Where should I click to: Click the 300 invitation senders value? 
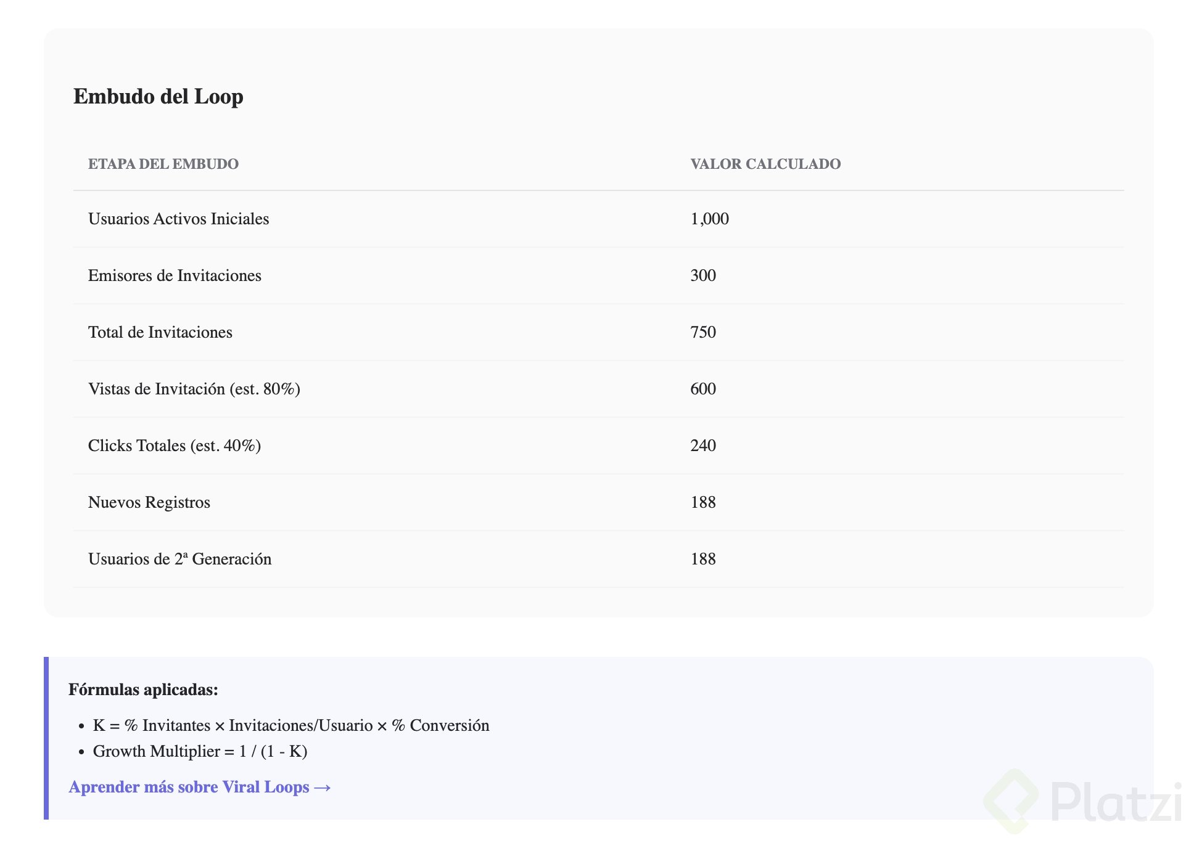[x=703, y=275]
